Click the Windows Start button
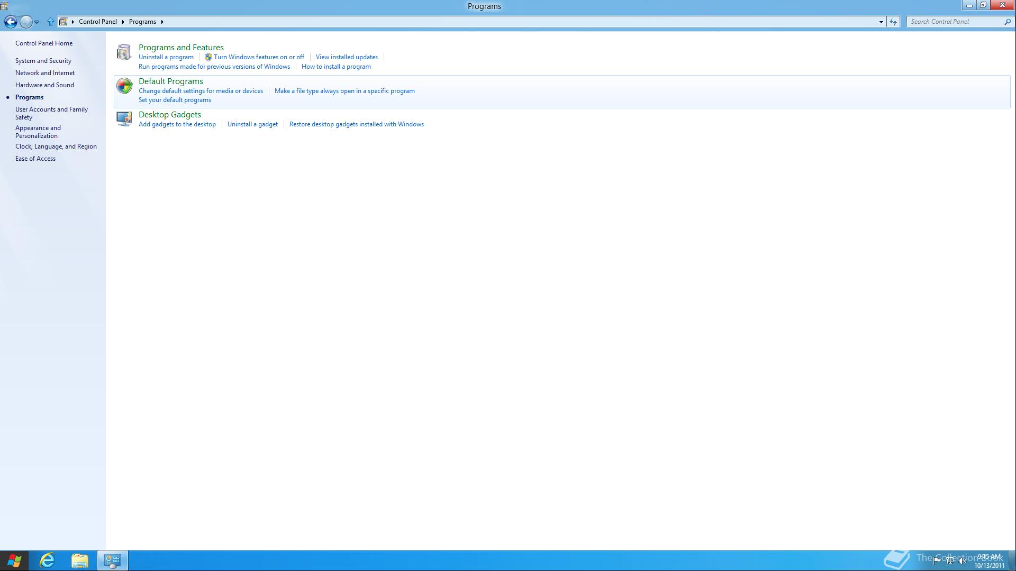 14,560
